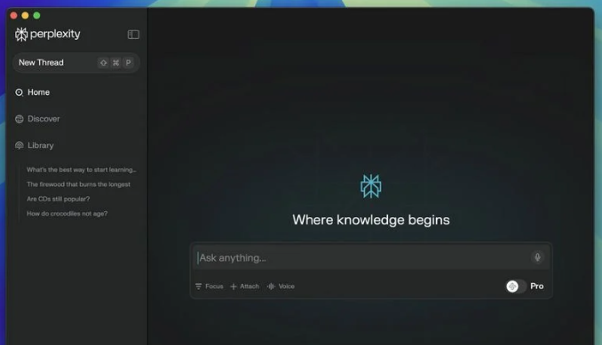
Task: Minimize the window with yellow button
Action: (26, 15)
